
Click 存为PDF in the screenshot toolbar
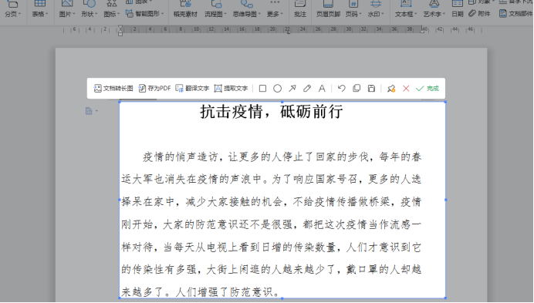pos(154,89)
